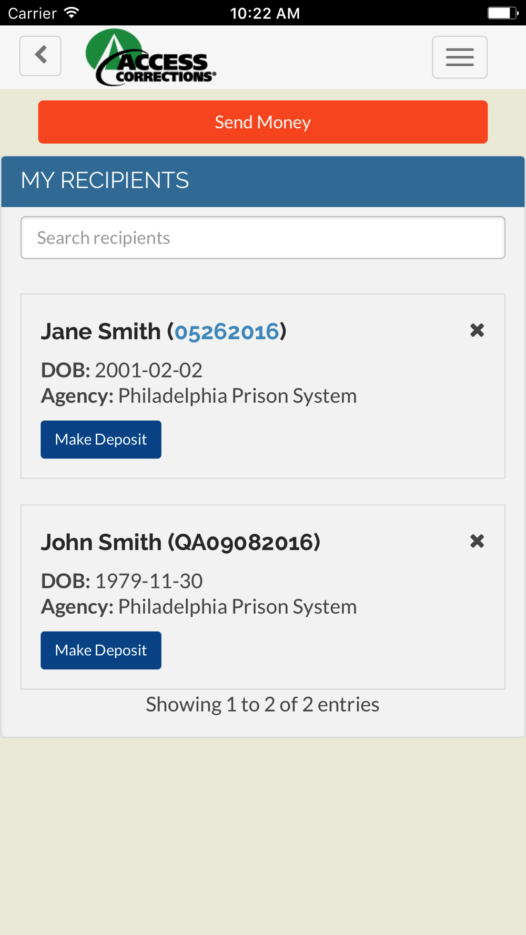
Task: Focus the Search recipients field
Action: tap(263, 238)
